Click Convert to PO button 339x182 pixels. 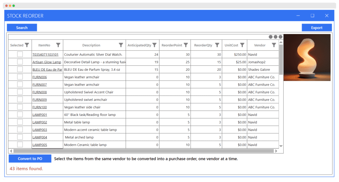30,159
